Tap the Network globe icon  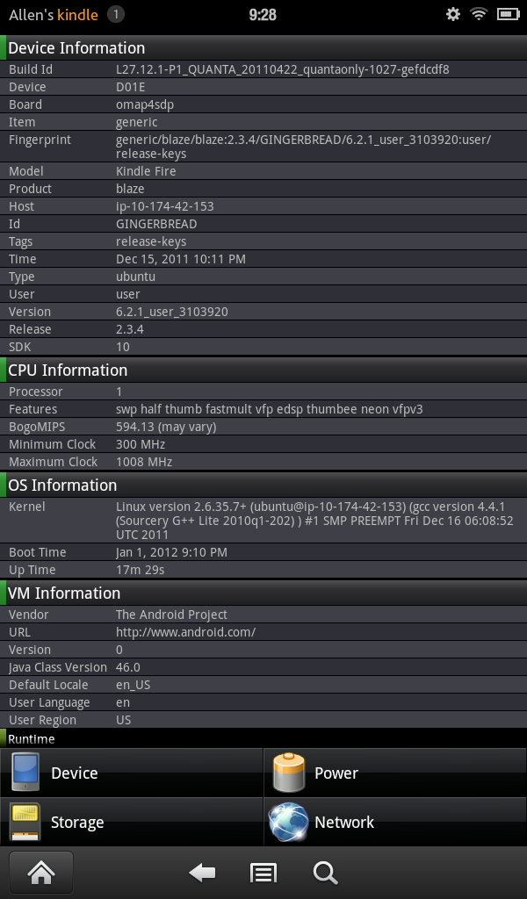[289, 822]
